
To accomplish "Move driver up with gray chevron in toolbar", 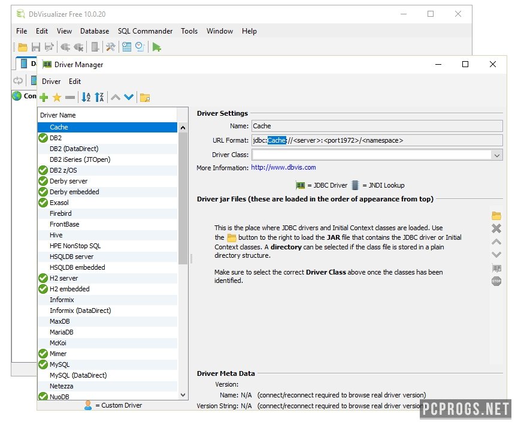I will [116, 97].
